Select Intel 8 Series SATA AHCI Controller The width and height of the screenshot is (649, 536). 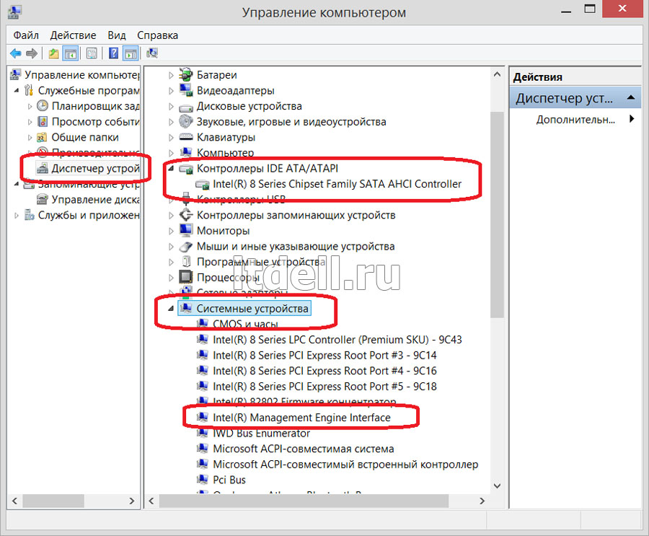tap(337, 184)
